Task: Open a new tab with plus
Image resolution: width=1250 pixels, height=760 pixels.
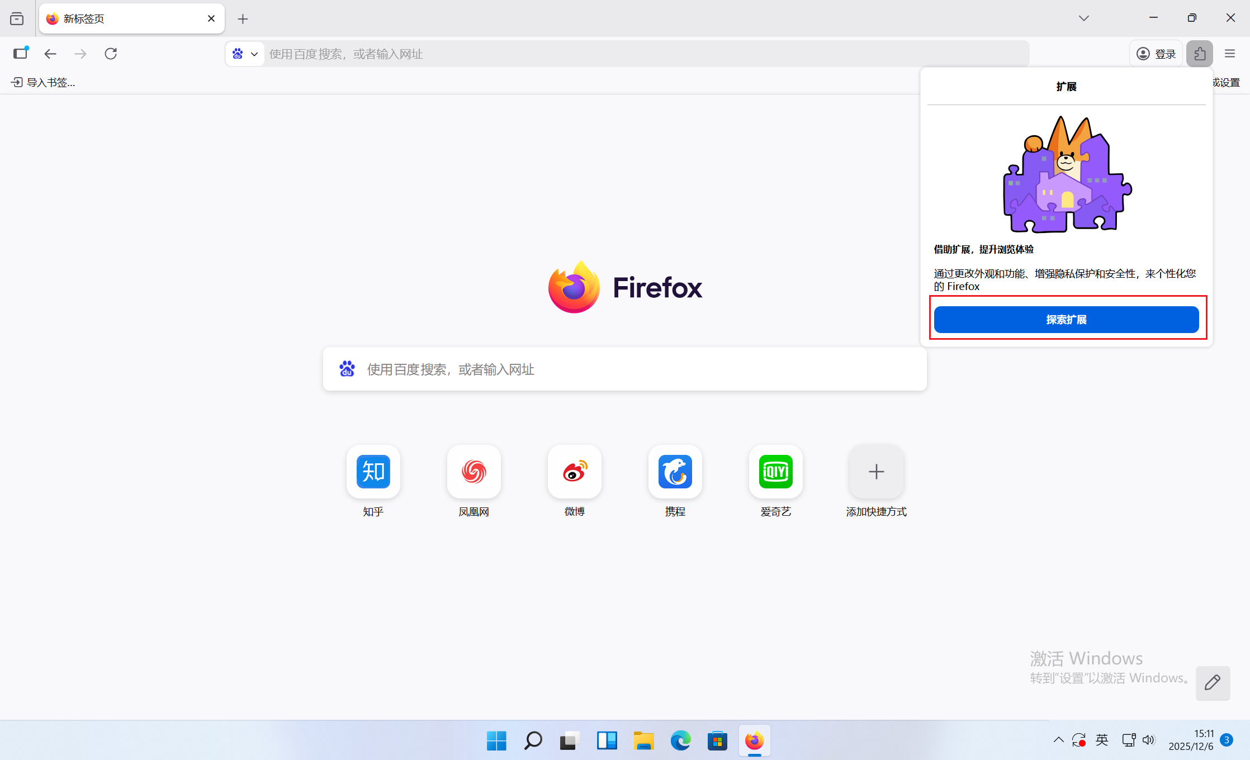Action: 243,19
